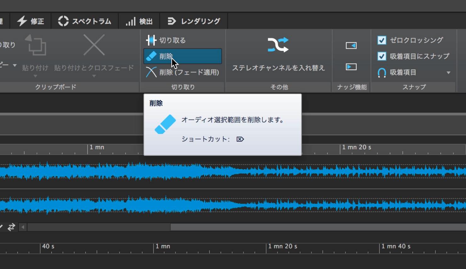Open dropdown under 貼り付けとクロスフェード

94,76
